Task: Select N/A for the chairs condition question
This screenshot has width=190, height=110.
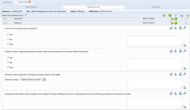Action: tap(8, 67)
